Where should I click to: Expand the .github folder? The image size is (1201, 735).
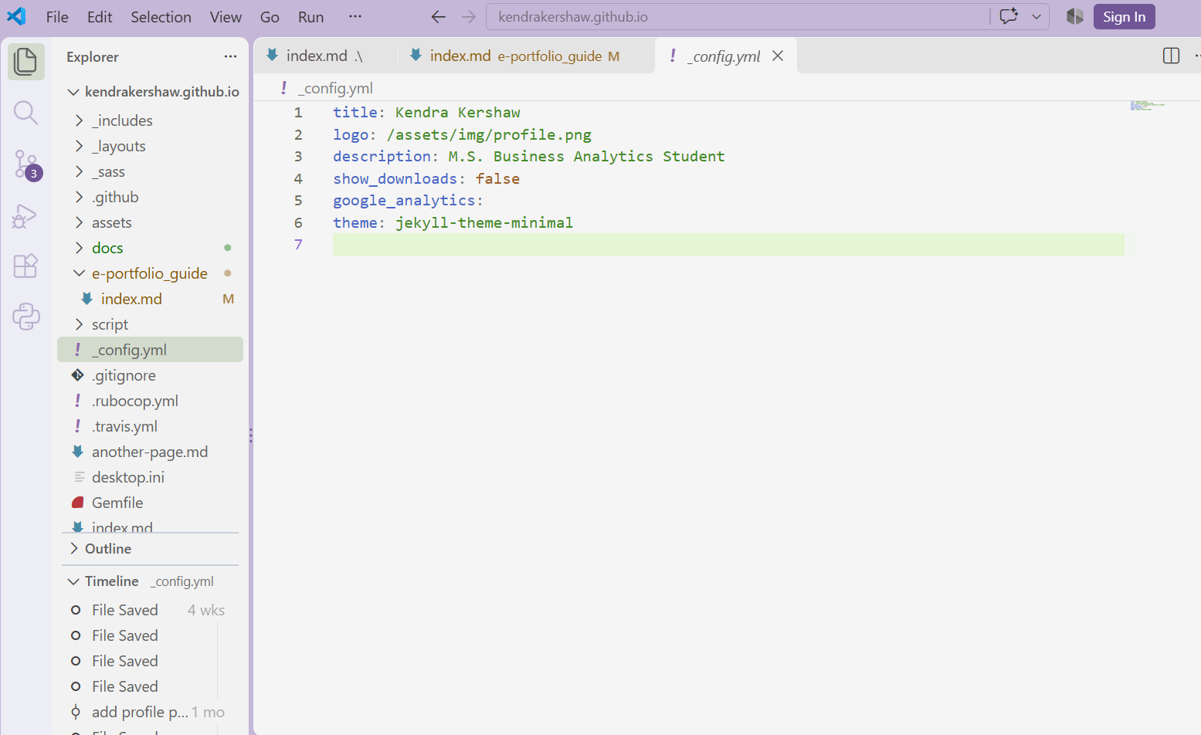[151, 197]
